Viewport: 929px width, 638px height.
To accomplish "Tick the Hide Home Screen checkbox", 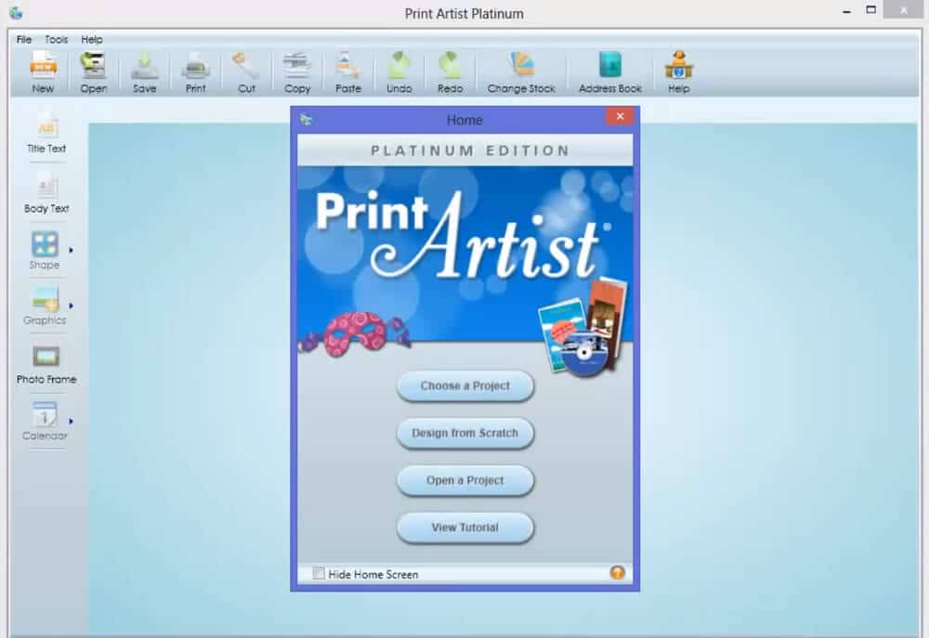I will [319, 573].
